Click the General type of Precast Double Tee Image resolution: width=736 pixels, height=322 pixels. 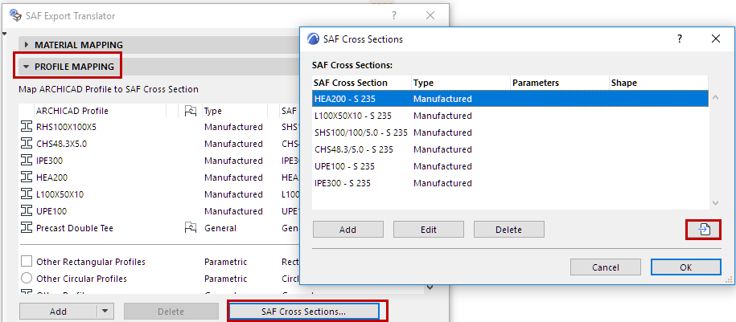click(x=220, y=228)
